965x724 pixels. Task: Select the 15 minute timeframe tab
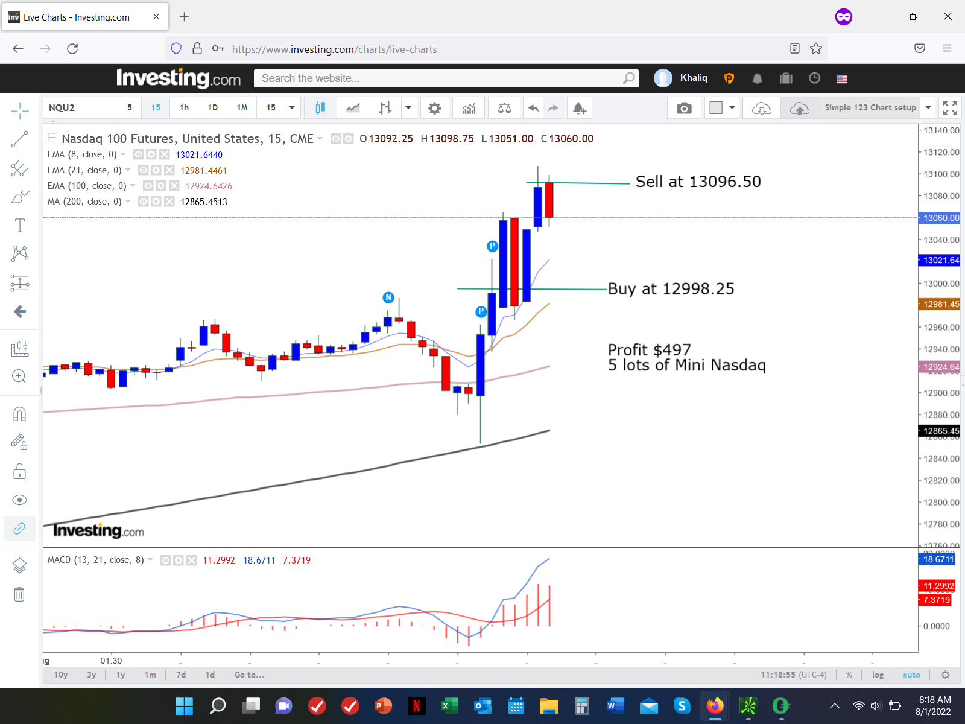[x=156, y=107]
